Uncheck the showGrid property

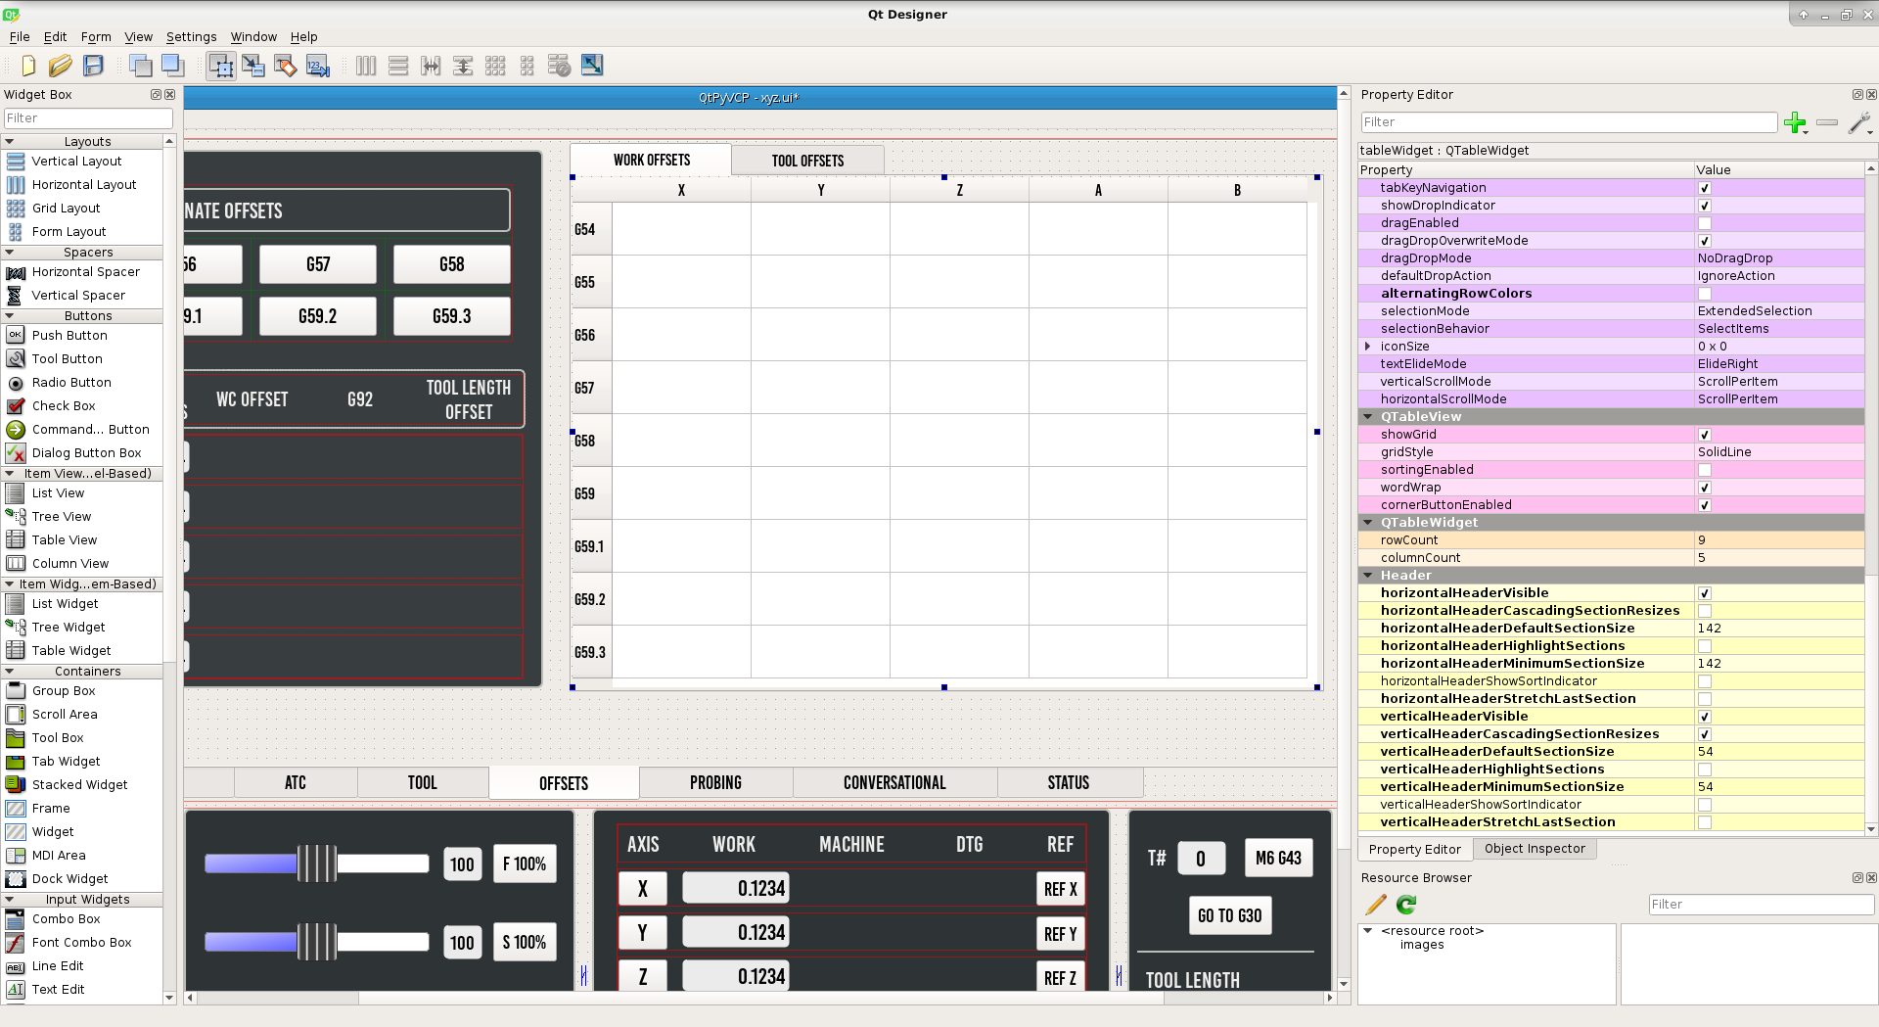point(1705,435)
